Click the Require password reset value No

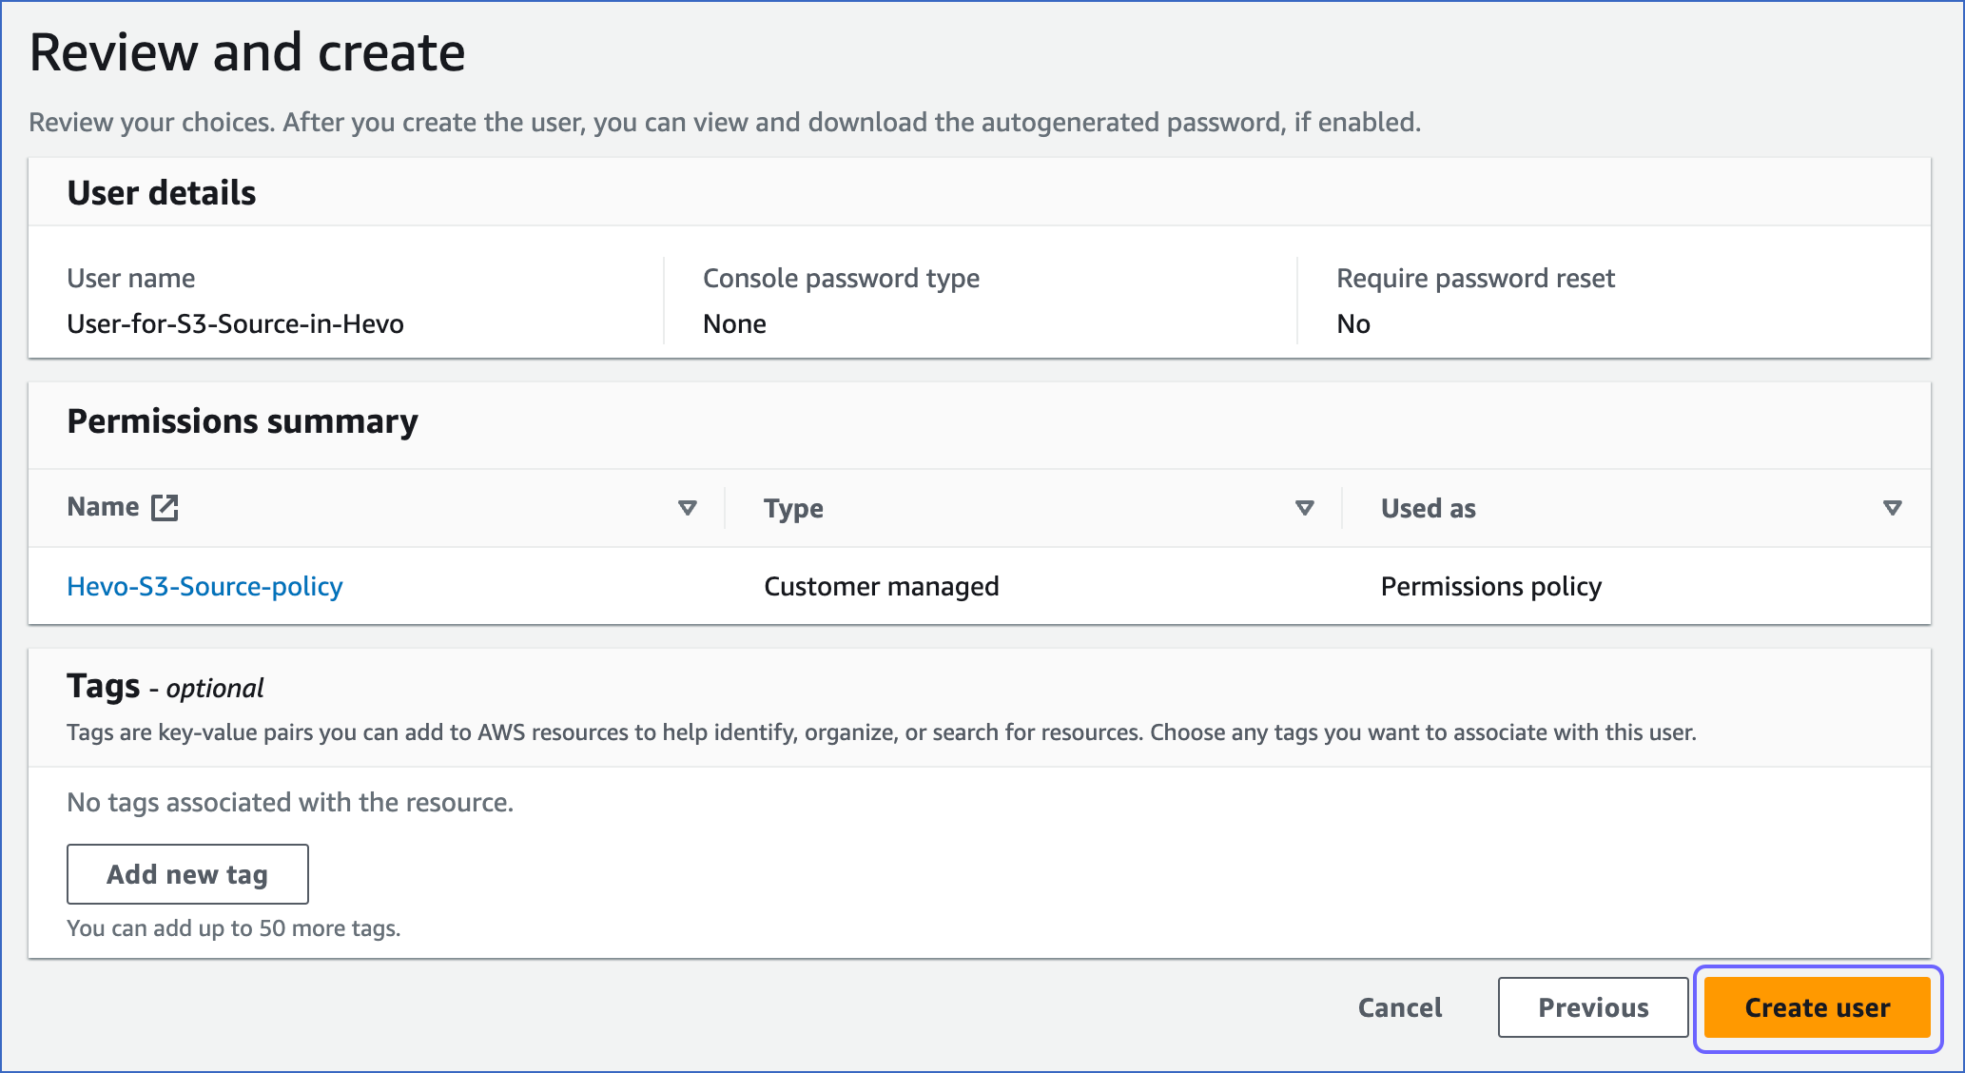[x=1353, y=323]
